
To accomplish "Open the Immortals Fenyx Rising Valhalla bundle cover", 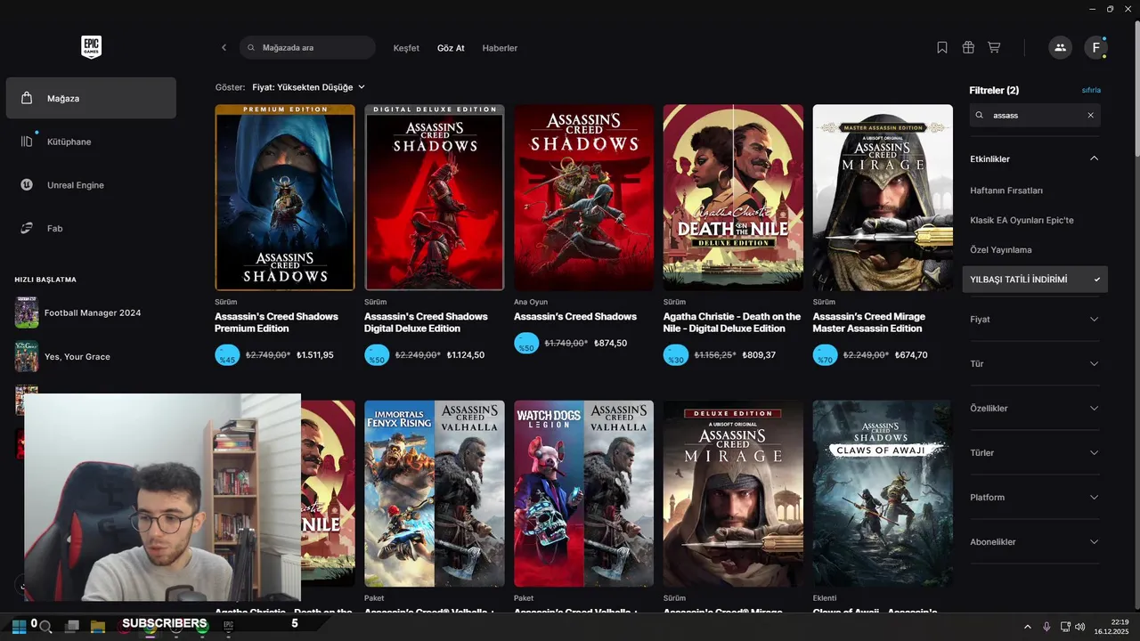I will coord(435,493).
